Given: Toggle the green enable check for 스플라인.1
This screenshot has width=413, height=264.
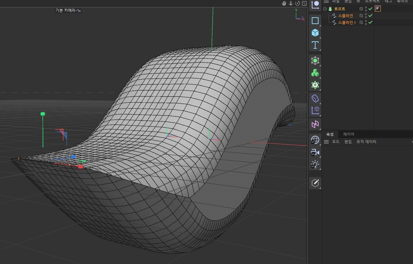Looking at the screenshot, I should tap(370, 22).
